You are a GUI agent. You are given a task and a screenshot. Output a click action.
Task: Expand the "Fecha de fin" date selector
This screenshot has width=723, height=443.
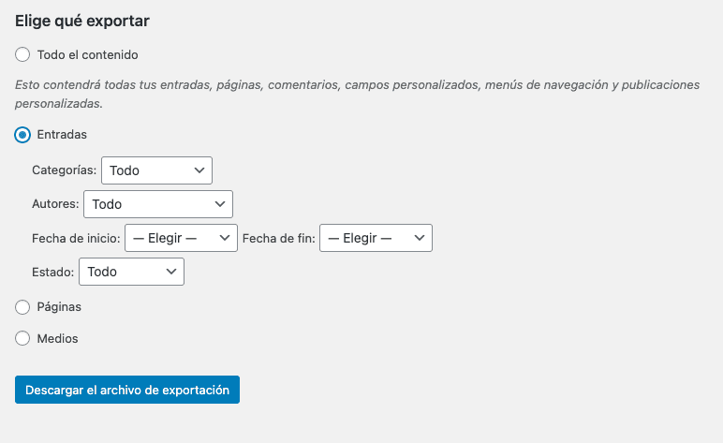click(375, 238)
